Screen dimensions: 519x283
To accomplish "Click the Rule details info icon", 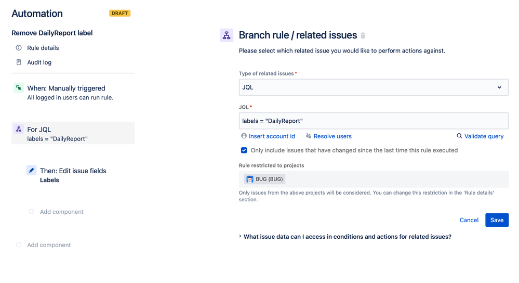I will 19,48.
